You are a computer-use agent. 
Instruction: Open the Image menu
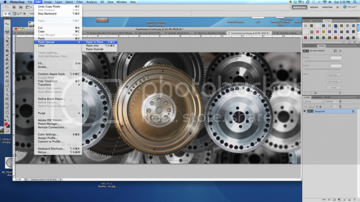coord(48,2)
